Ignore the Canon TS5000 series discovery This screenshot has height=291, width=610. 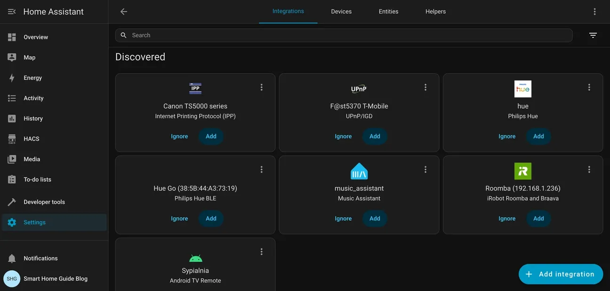click(x=179, y=137)
